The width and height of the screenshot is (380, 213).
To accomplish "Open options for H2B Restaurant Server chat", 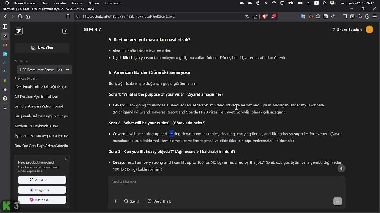I will click(x=67, y=70).
